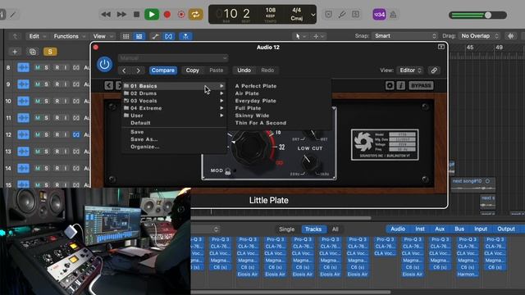525x295 pixels.
Task: Click the plugin info i icon
Action: pos(401,85)
